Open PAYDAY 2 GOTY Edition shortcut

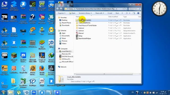(x=14, y=6)
